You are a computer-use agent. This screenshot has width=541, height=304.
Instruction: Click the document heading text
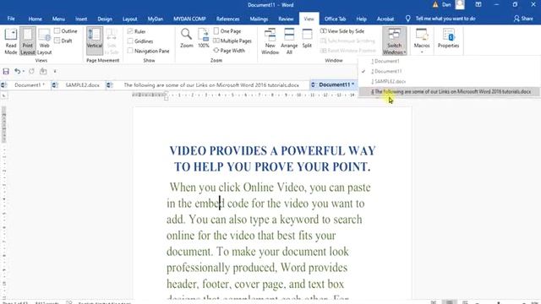coord(272,159)
